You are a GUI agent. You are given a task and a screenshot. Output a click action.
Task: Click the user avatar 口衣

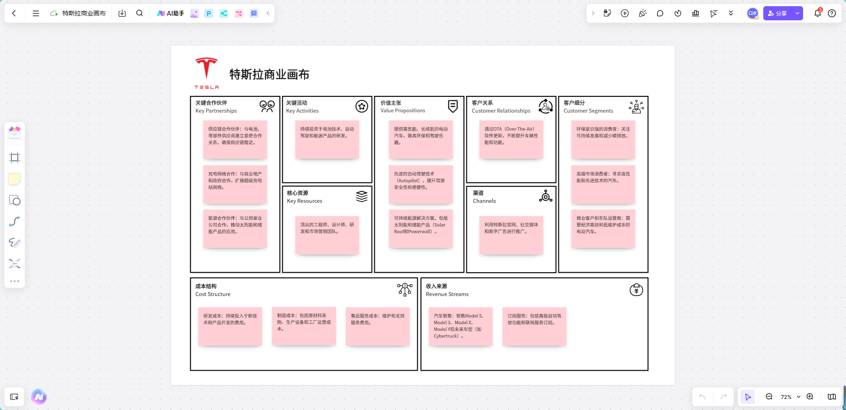[753, 13]
